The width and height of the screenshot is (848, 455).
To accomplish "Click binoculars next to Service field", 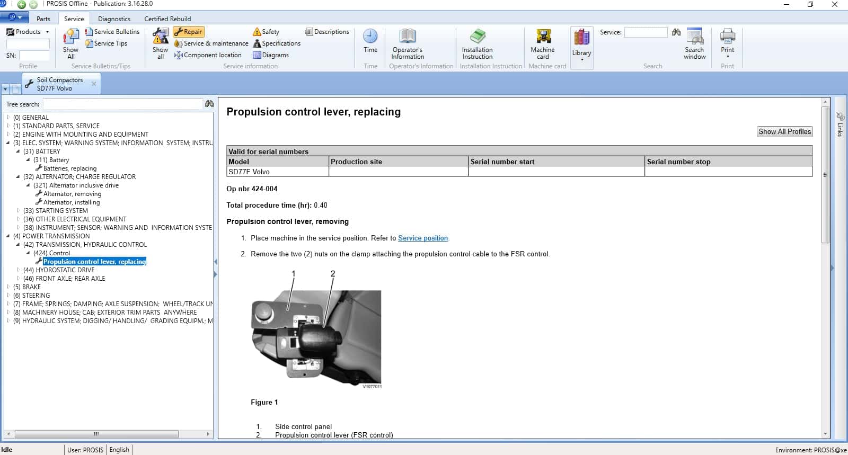I will pos(676,32).
